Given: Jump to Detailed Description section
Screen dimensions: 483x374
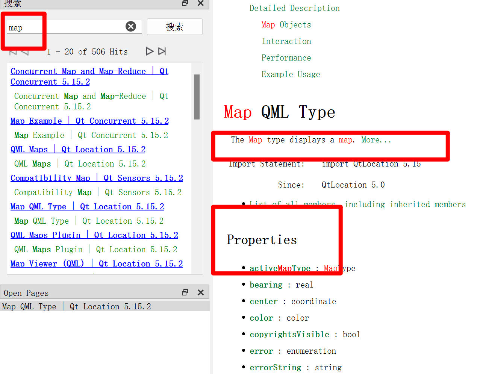Looking at the screenshot, I should point(295,8).
